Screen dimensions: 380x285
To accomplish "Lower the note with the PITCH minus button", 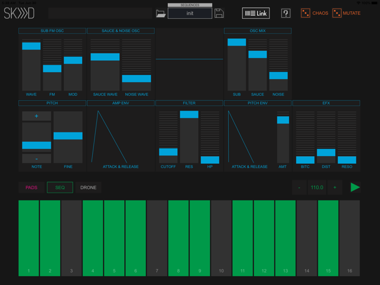I will [37, 158].
